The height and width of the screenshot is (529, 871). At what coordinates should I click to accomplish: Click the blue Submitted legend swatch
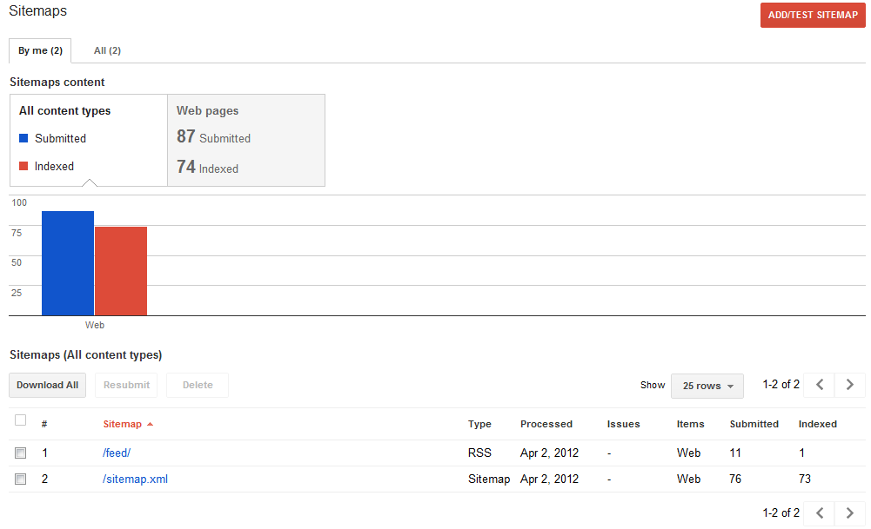click(23, 138)
